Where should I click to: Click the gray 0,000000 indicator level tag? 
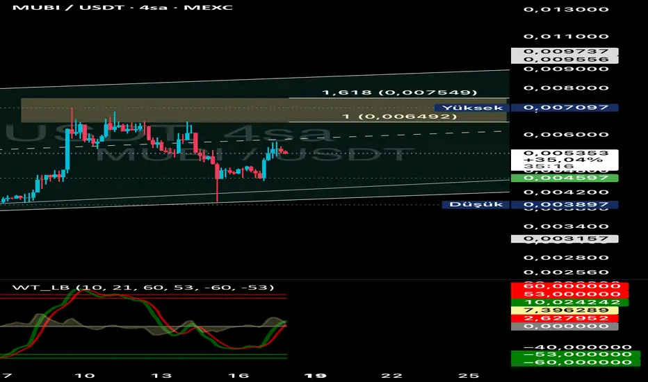pyautogui.click(x=565, y=326)
